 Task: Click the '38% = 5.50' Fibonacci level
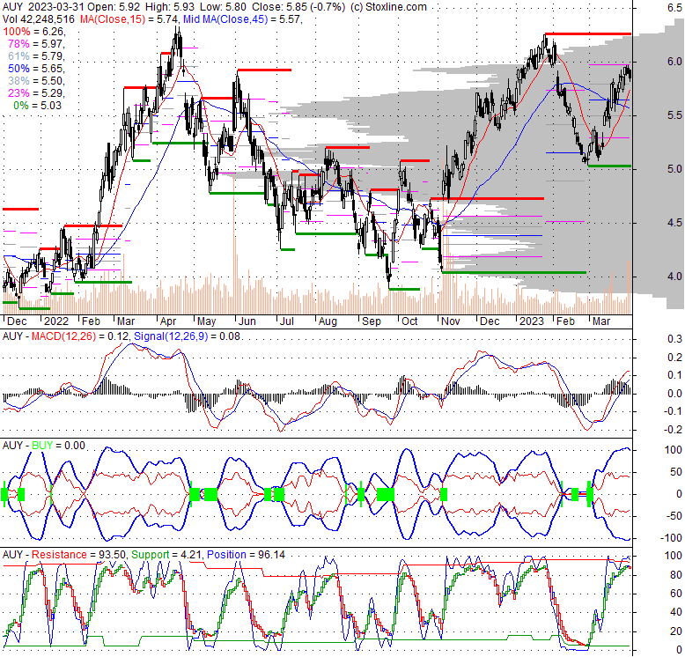coord(36,81)
